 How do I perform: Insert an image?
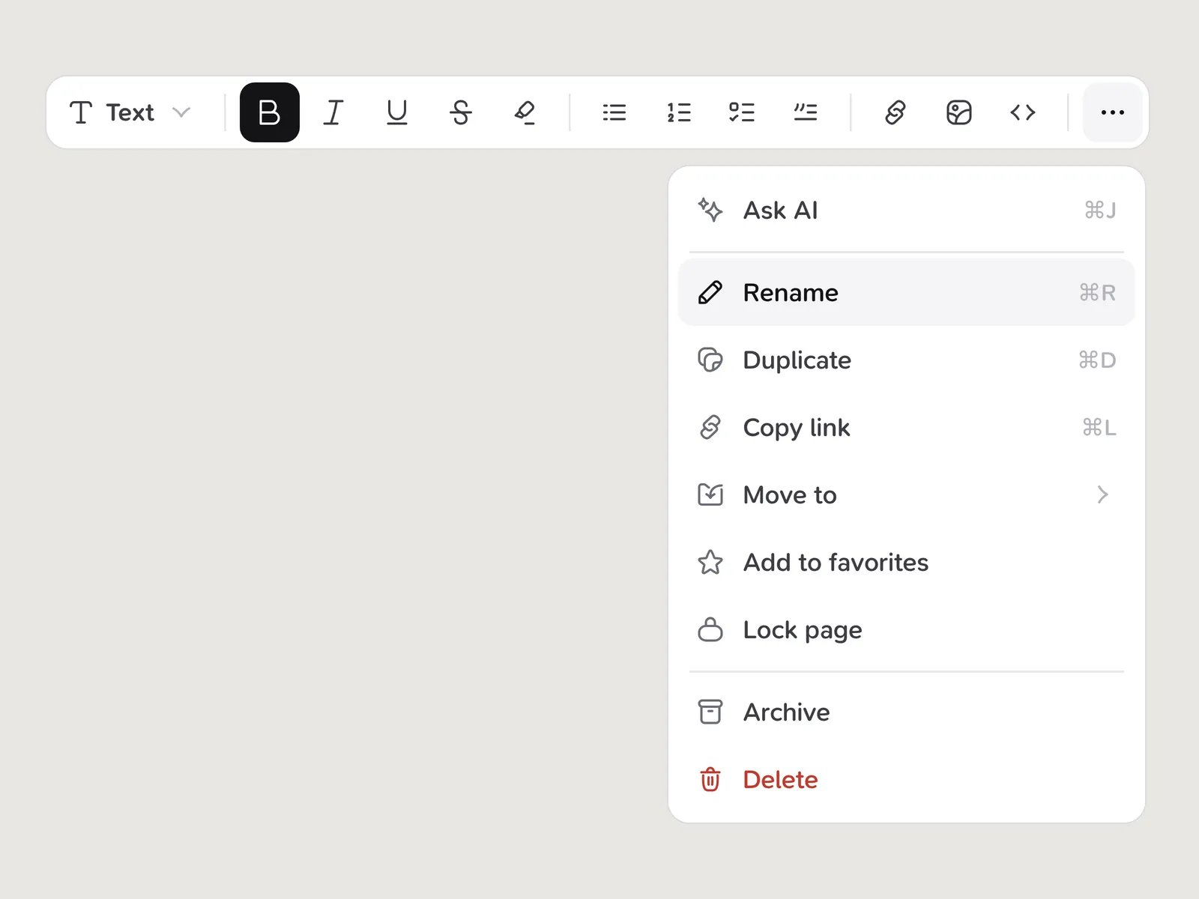959,112
